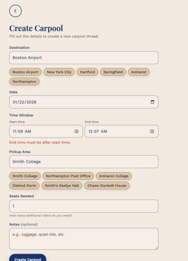Select the Boston Airport destination chip

pyautogui.click(x=25, y=72)
